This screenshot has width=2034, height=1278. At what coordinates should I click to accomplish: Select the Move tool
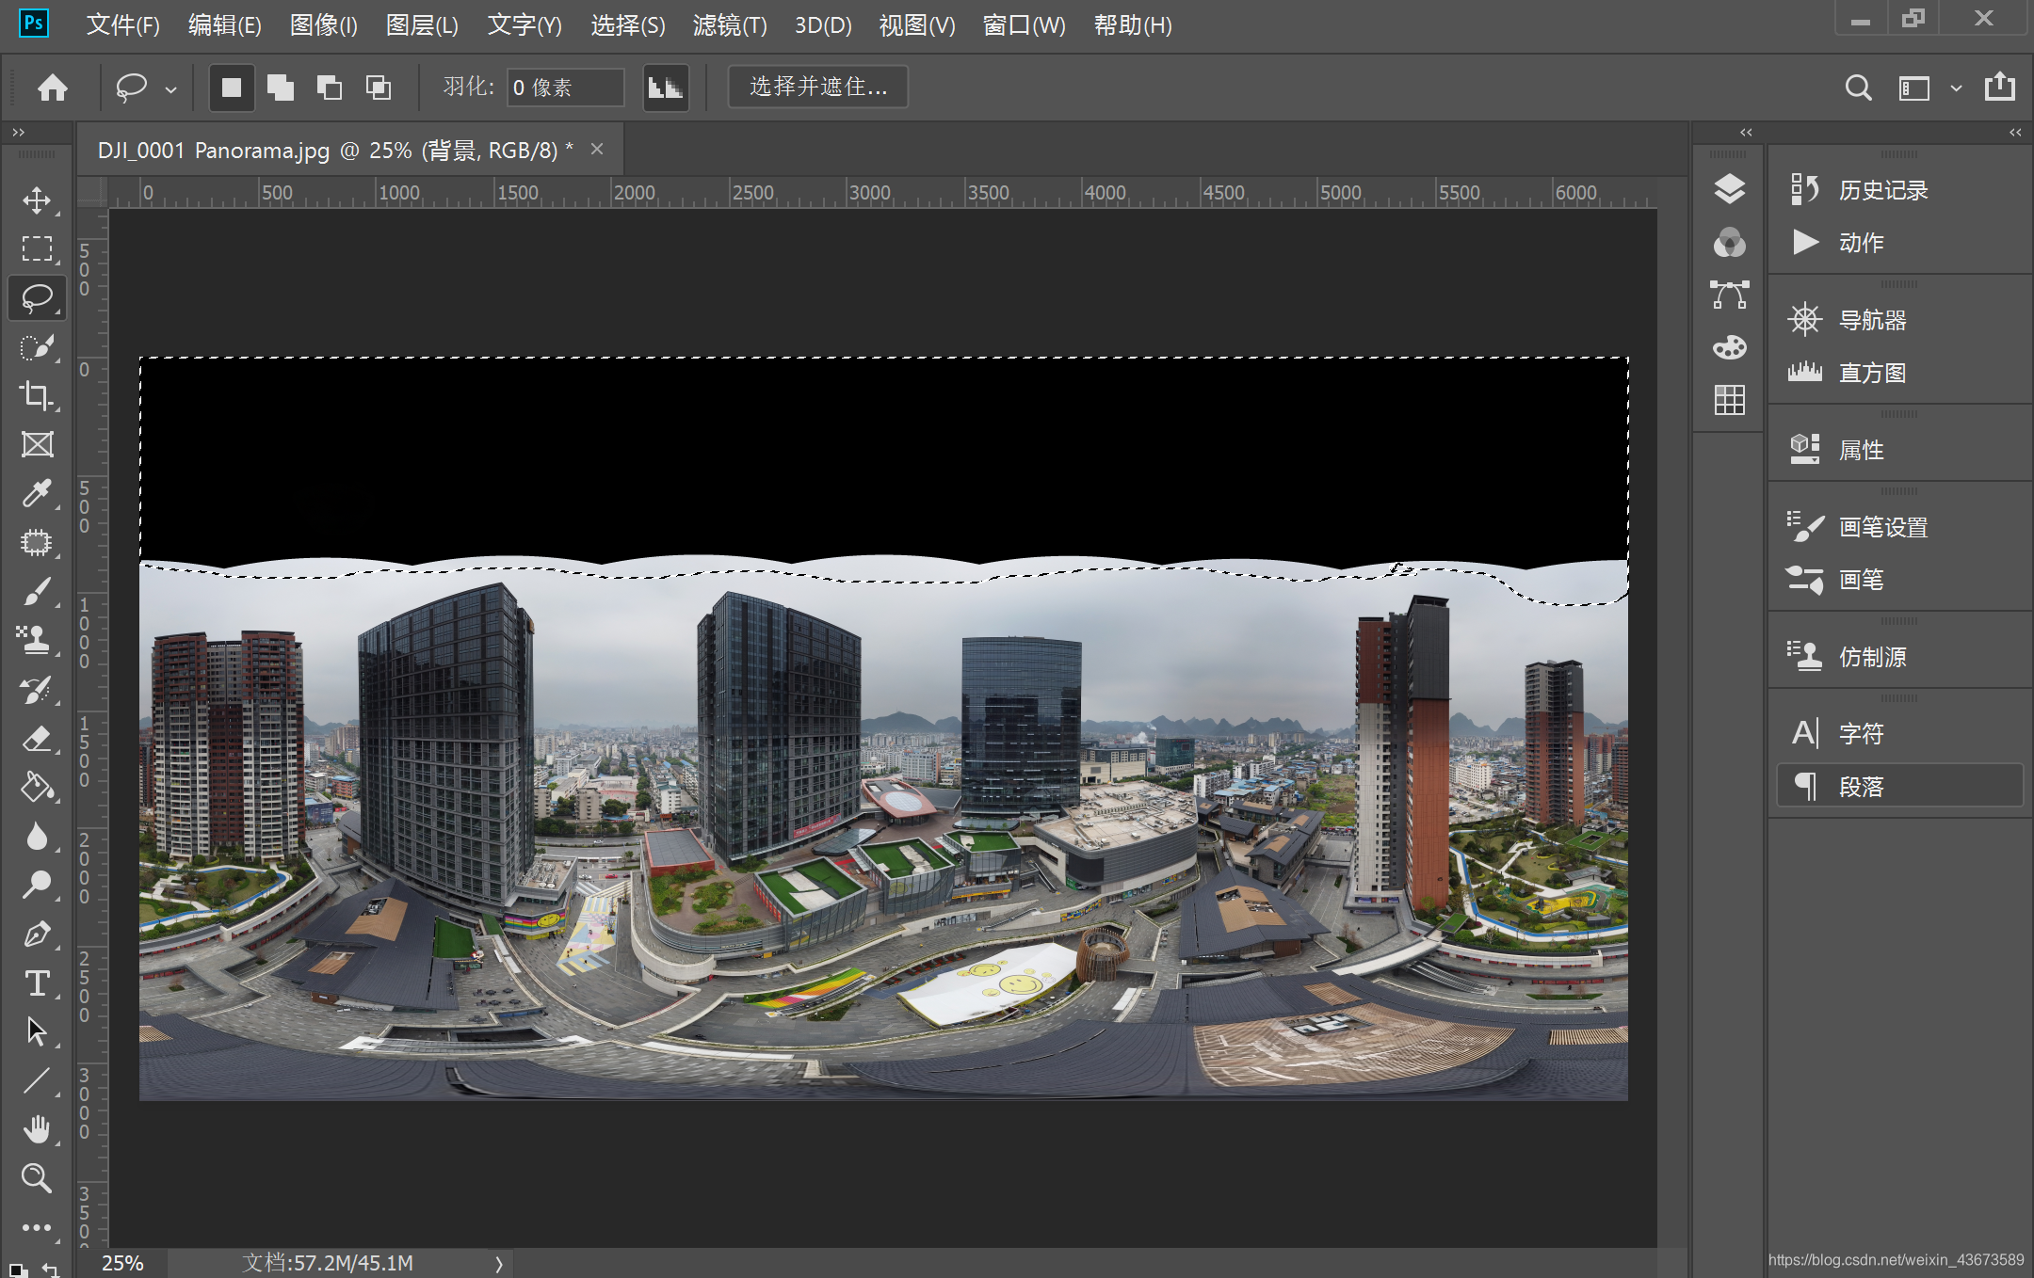coord(37,200)
